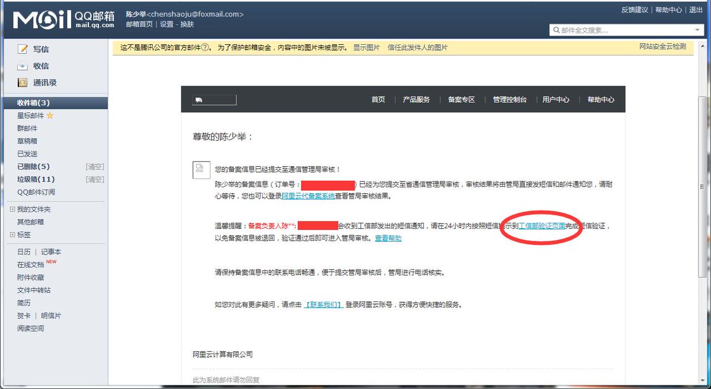Open 贺卡
This screenshot has height=389, width=711.
pyautogui.click(x=24, y=316)
